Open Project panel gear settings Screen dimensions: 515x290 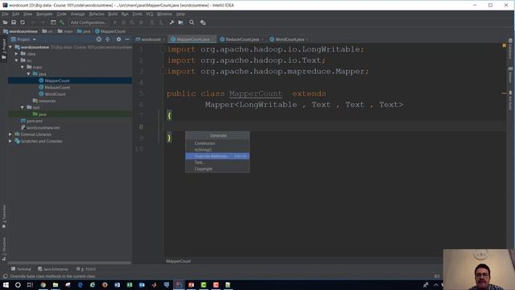(118, 39)
